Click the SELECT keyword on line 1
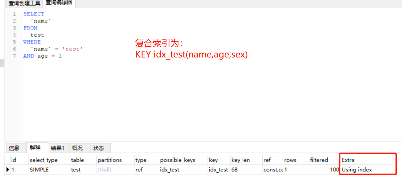This screenshot has height=177, width=402. click(34, 14)
